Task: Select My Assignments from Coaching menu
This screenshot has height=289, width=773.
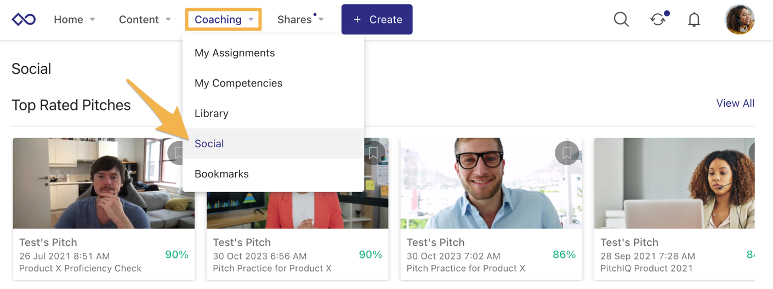Action: [x=235, y=53]
